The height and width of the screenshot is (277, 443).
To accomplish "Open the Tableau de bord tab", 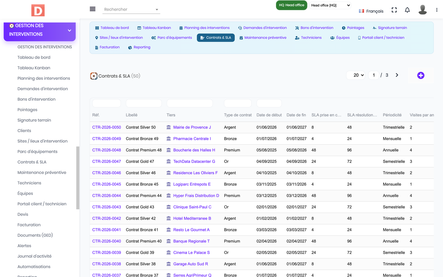I will 112,28.
